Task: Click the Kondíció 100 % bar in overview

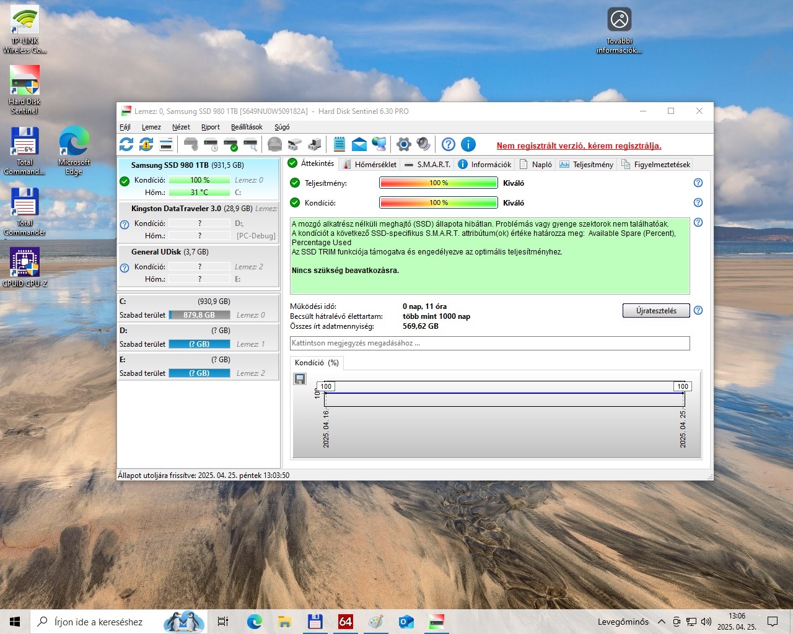Action: click(439, 202)
